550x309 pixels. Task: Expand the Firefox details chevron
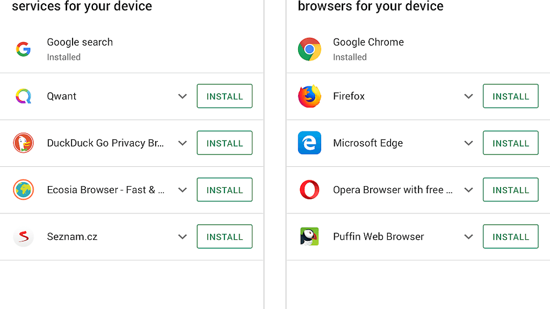click(x=469, y=97)
